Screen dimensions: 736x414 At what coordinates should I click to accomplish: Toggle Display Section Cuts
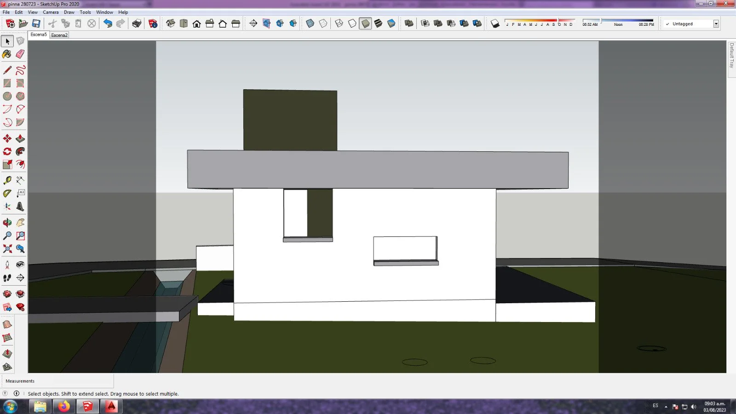pos(280,23)
